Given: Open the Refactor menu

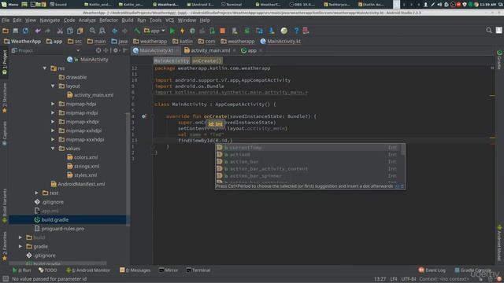Looking at the screenshot, I should tap(109, 20).
